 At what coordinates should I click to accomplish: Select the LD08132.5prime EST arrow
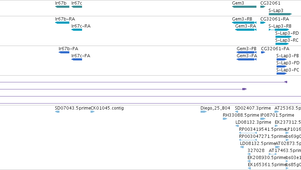242,147
